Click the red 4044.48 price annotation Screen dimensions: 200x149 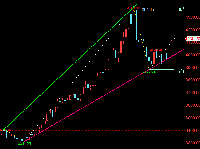coord(156,50)
